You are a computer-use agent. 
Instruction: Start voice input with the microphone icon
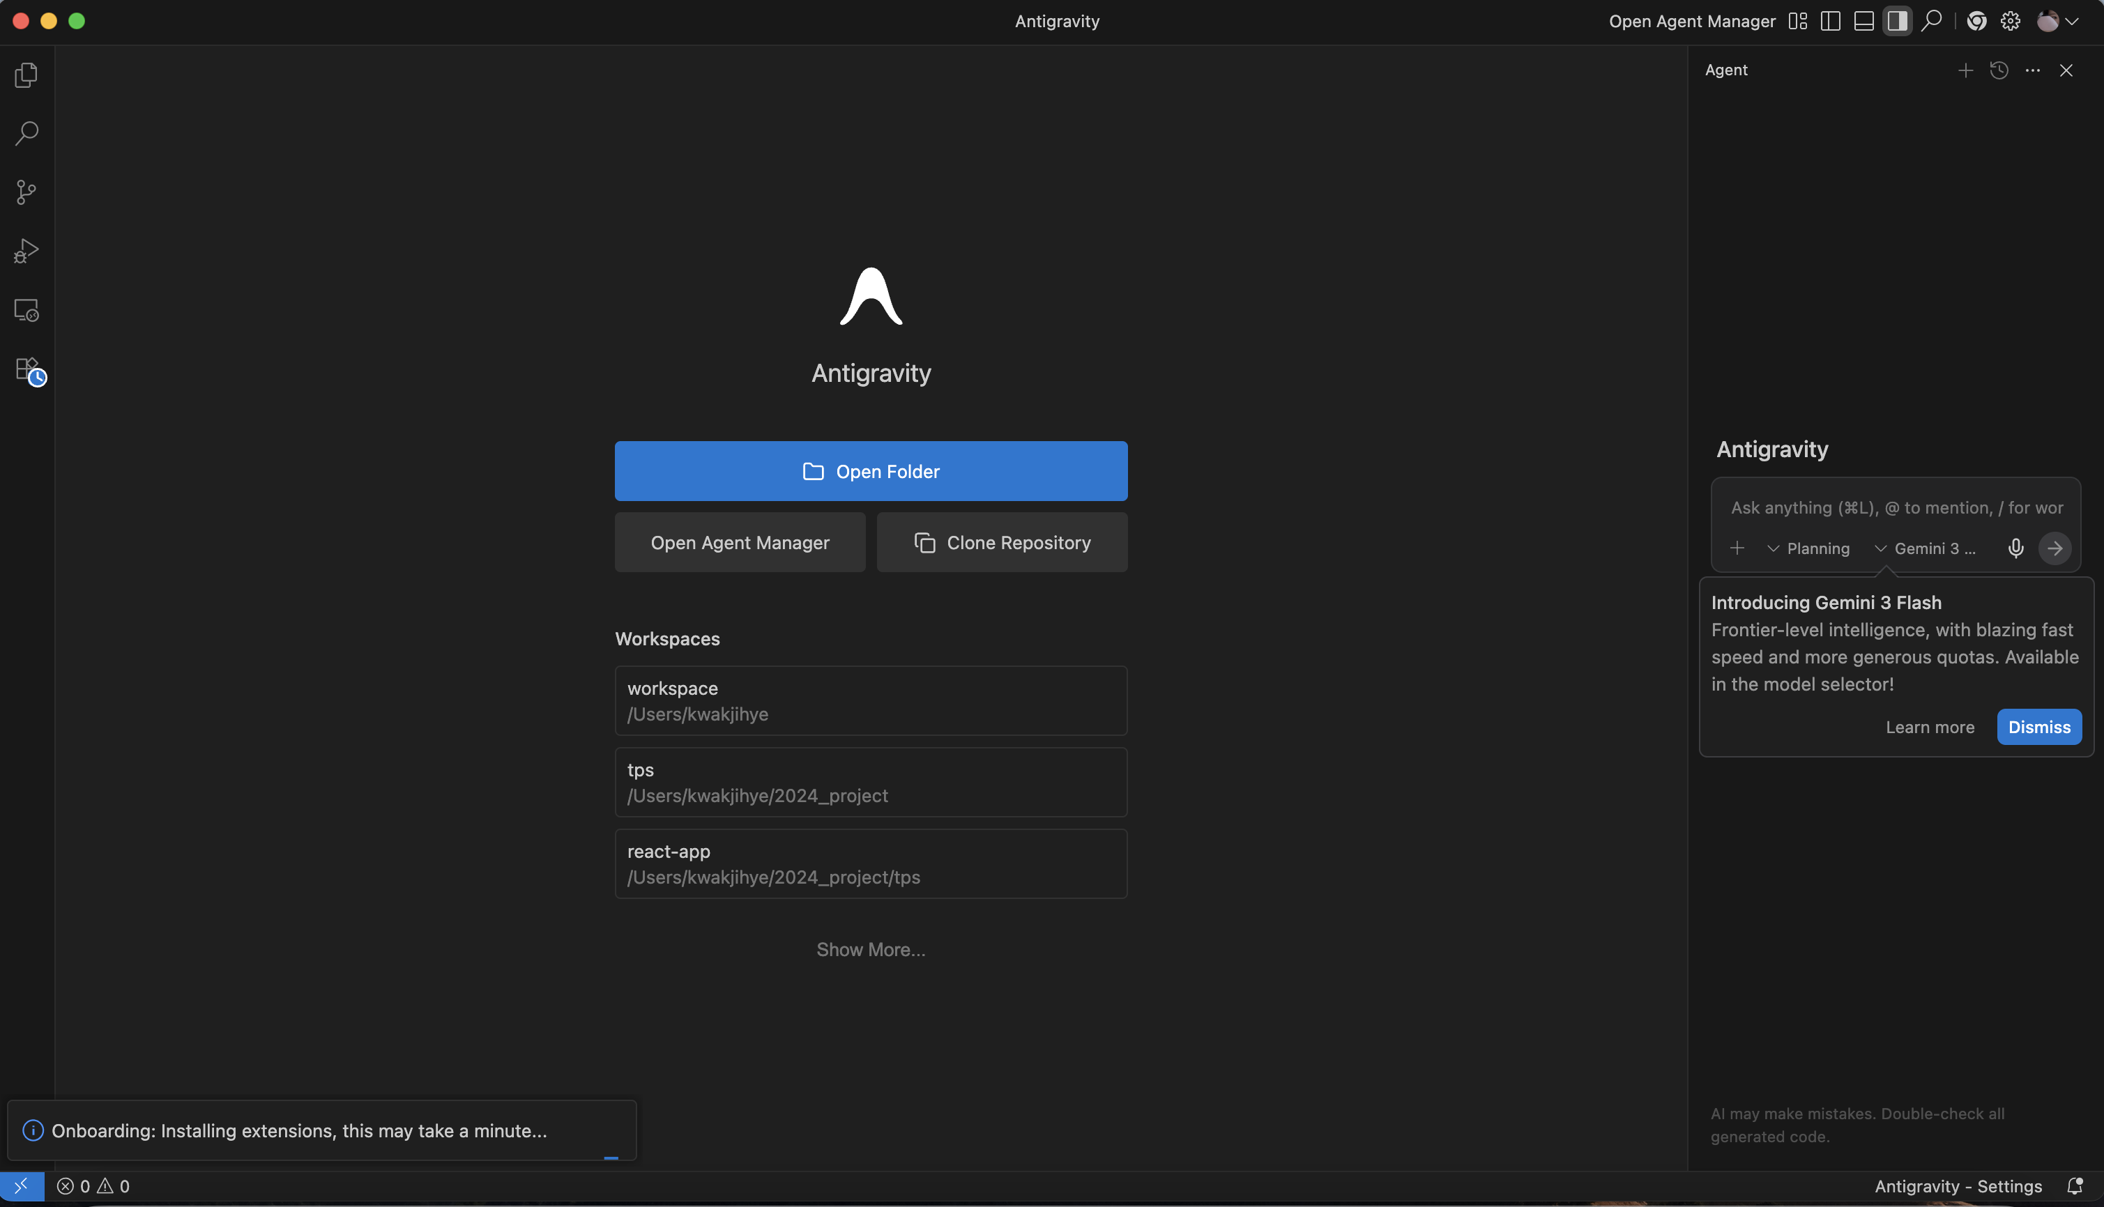pyautogui.click(x=2016, y=548)
